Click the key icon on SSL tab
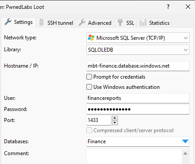 click(x=120, y=23)
